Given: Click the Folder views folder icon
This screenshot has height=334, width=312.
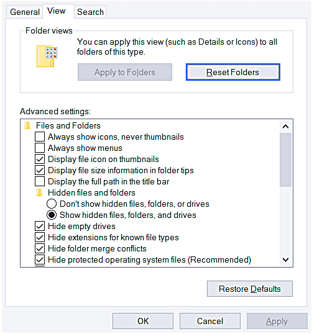Looking at the screenshot, I should click(47, 56).
